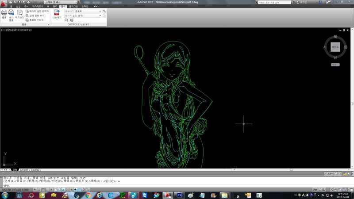Image resolution: width=354 pixels, height=199 pixels.
Task: Switch to the Annotate (주석) ribbon tab
Action: [x=27, y=6]
